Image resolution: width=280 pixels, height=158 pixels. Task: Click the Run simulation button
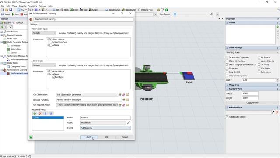tap(15, 14)
